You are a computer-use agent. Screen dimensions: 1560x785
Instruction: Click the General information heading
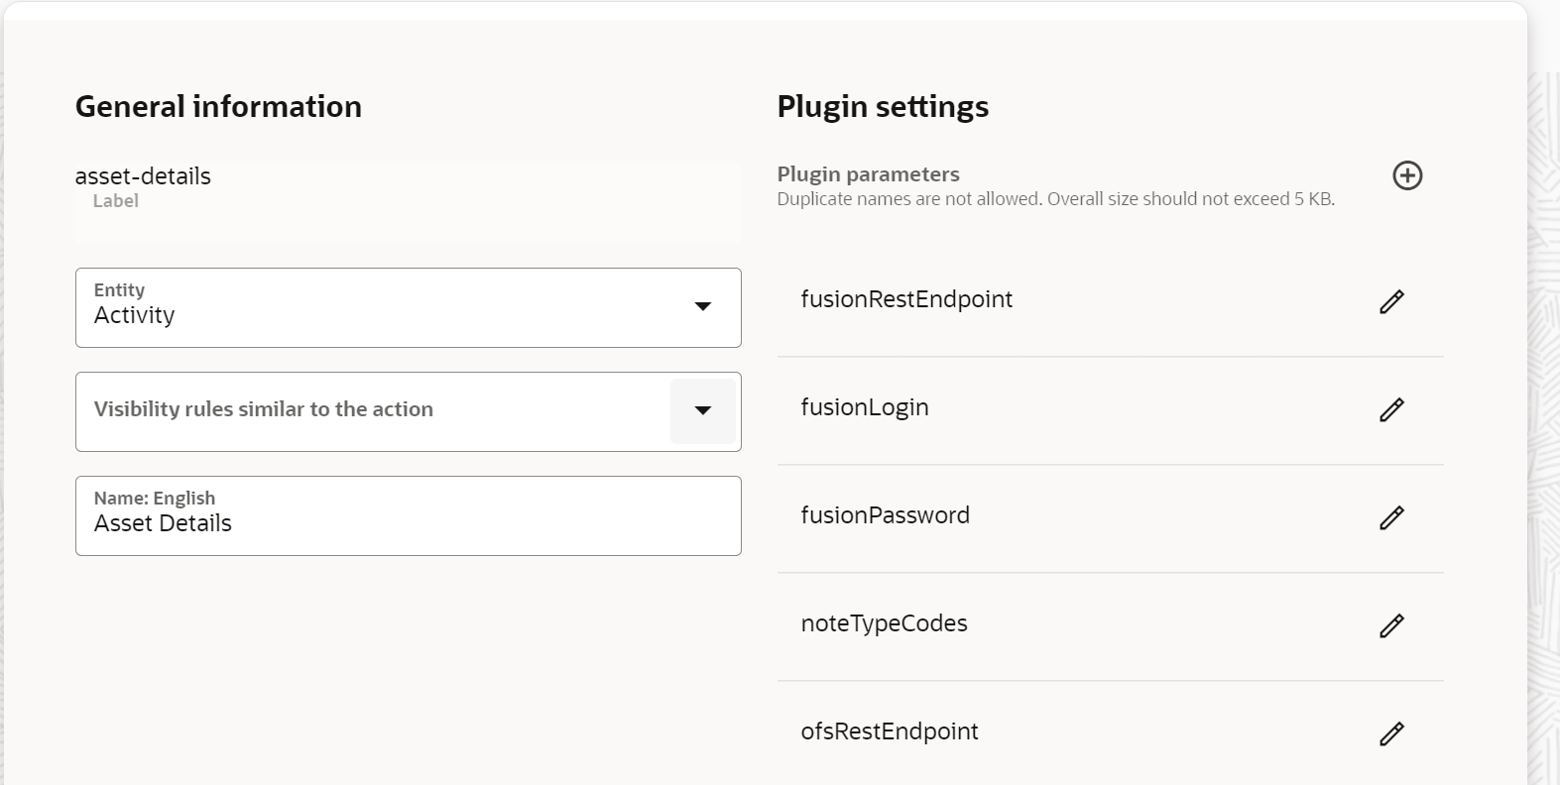coord(218,106)
